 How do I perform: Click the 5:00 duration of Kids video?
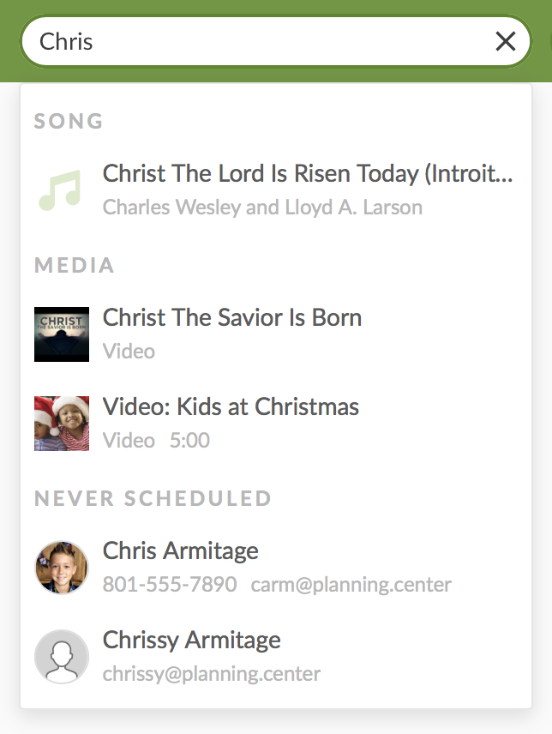point(189,441)
